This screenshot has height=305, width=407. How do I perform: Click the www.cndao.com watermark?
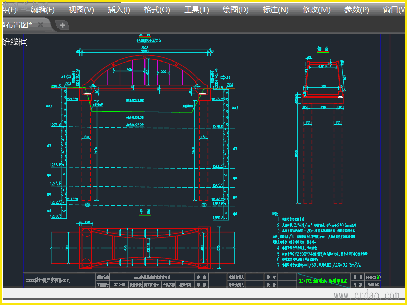(x=365, y=295)
